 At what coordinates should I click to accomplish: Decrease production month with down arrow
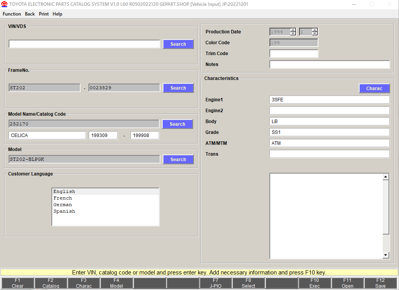[315, 33]
